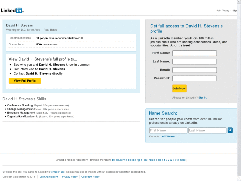
Task: Click the 'Name Search:' heading
Action: pyautogui.click(x=163, y=113)
